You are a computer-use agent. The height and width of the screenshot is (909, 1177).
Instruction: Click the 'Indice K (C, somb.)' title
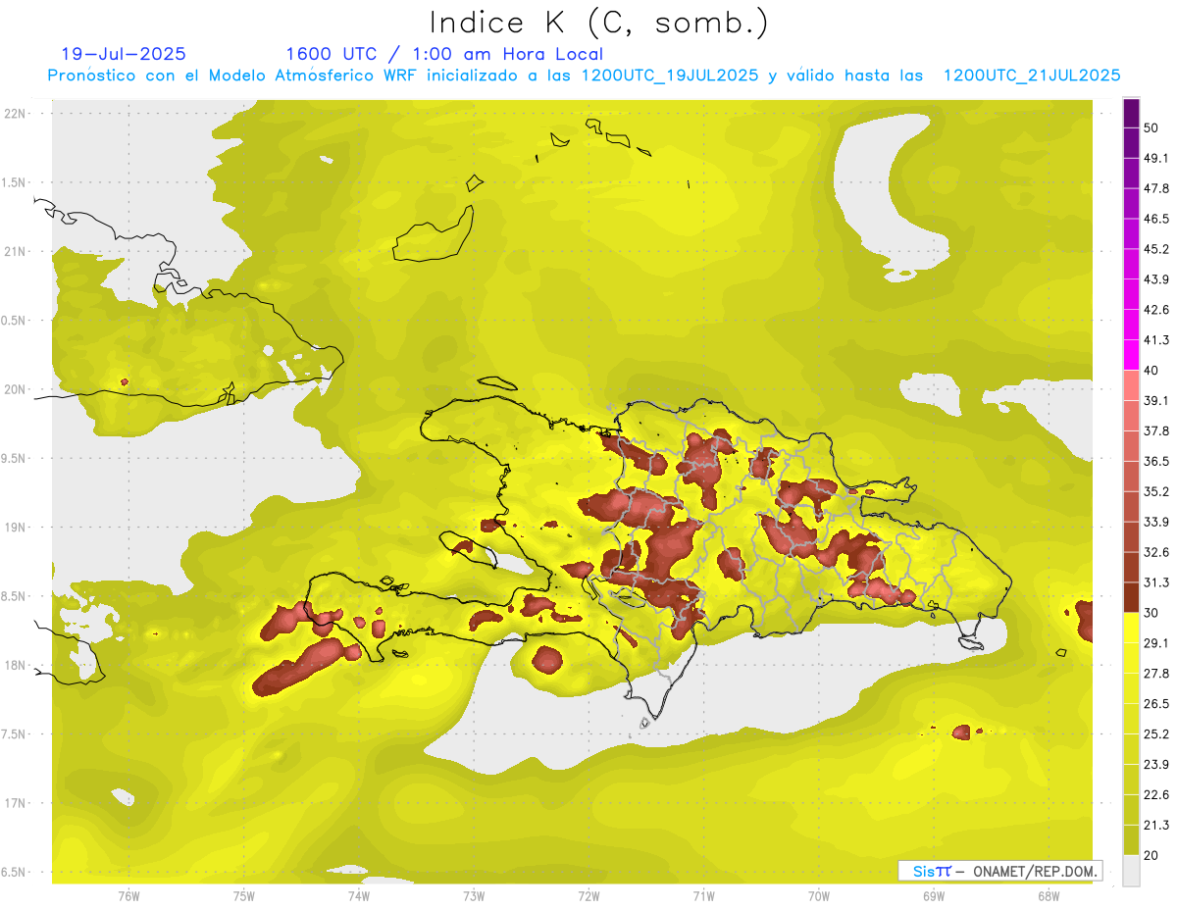tap(597, 24)
